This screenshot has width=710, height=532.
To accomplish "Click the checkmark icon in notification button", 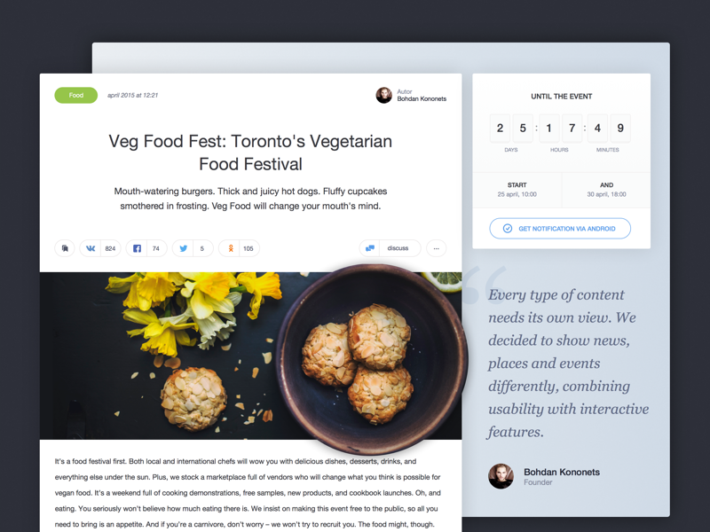I will (508, 229).
